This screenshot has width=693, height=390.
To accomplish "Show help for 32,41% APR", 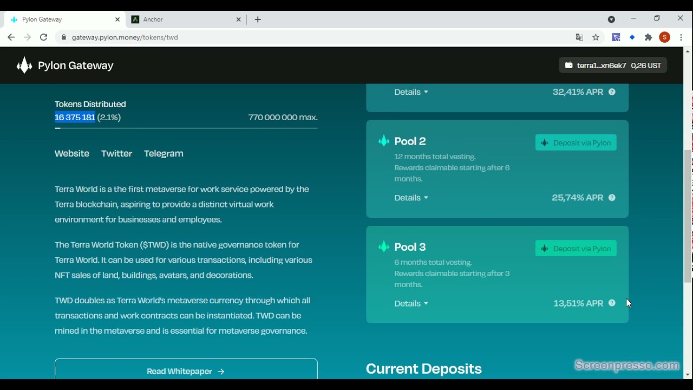I will pos(612,92).
